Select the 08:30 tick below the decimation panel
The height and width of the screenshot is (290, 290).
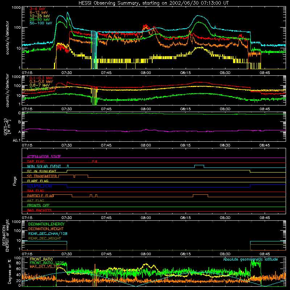(x=225, y=254)
